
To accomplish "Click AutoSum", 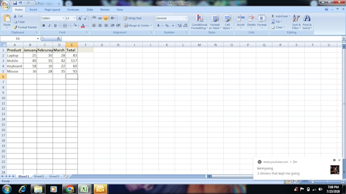I will click(x=279, y=16).
